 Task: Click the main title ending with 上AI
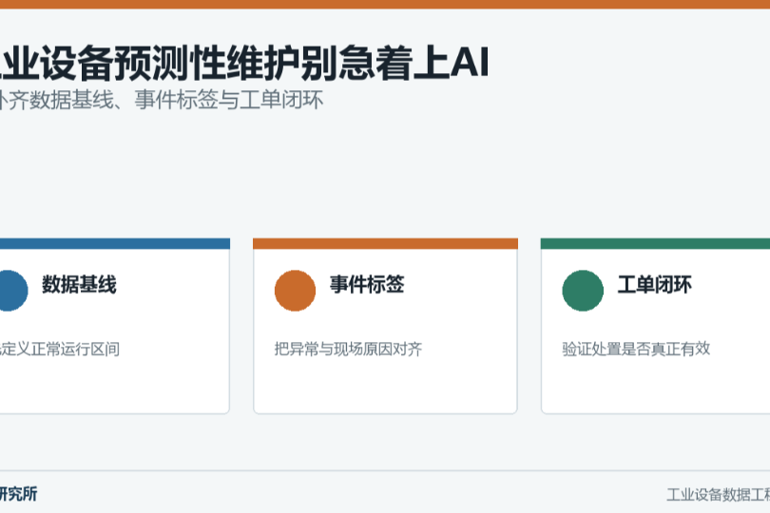[244, 63]
